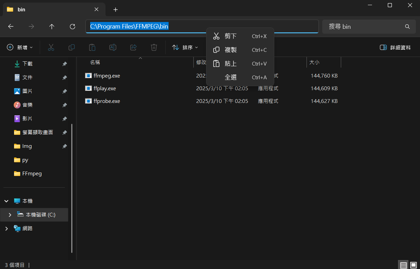This screenshot has width=420, height=269.
Task: Select the ffmpeg.exe file
Action: tap(107, 76)
